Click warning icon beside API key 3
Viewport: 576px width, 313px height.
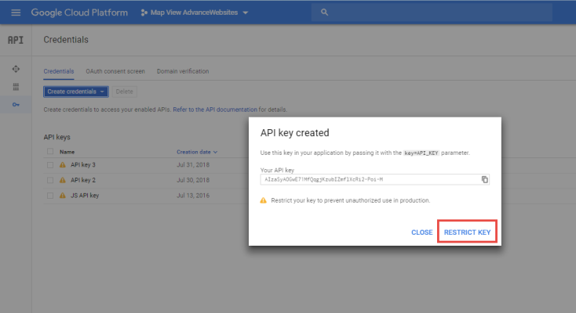click(63, 165)
